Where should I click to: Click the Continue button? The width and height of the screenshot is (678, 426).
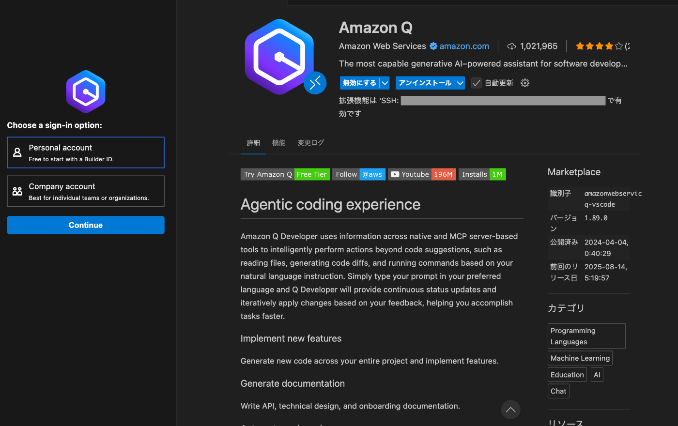pos(86,225)
